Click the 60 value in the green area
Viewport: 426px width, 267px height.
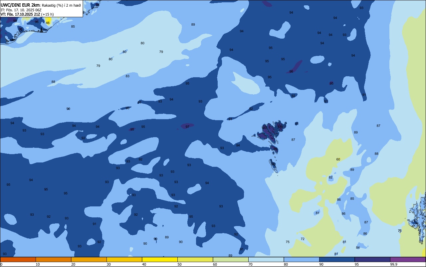tap(338, 159)
